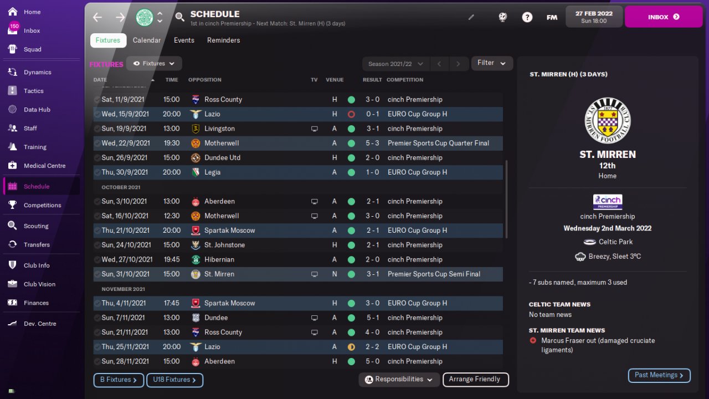Click the Arrange Friendly button
Screen dimensions: 709x399
pos(475,380)
